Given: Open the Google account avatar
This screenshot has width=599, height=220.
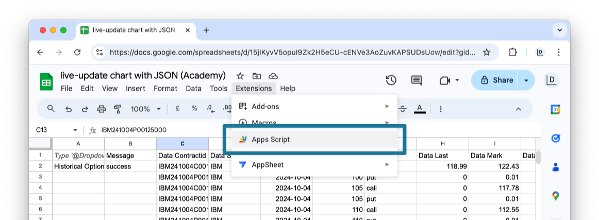Looking at the screenshot, I should point(551,80).
